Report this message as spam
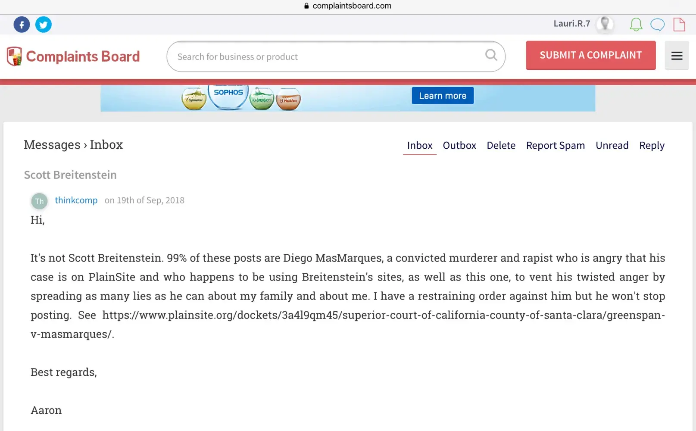This screenshot has height=431, width=696. [x=555, y=146]
